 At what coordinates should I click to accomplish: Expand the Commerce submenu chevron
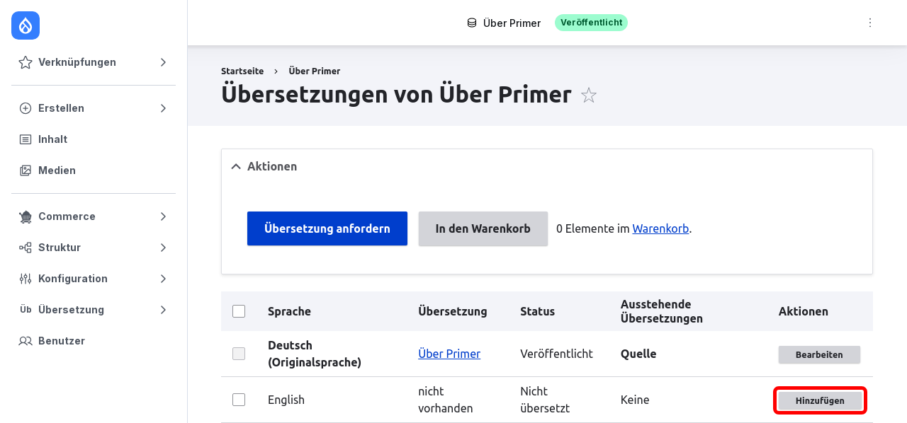point(163,216)
